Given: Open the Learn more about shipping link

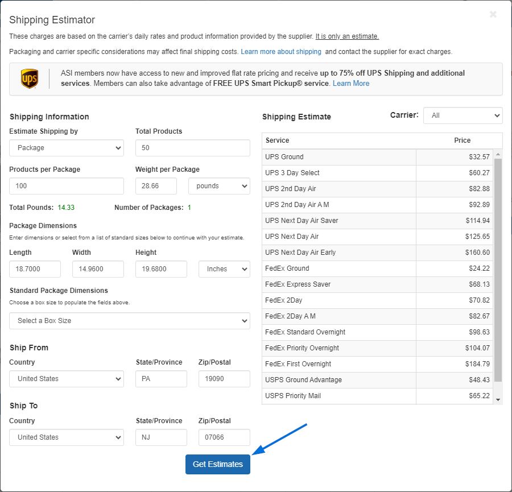Looking at the screenshot, I should coord(281,52).
